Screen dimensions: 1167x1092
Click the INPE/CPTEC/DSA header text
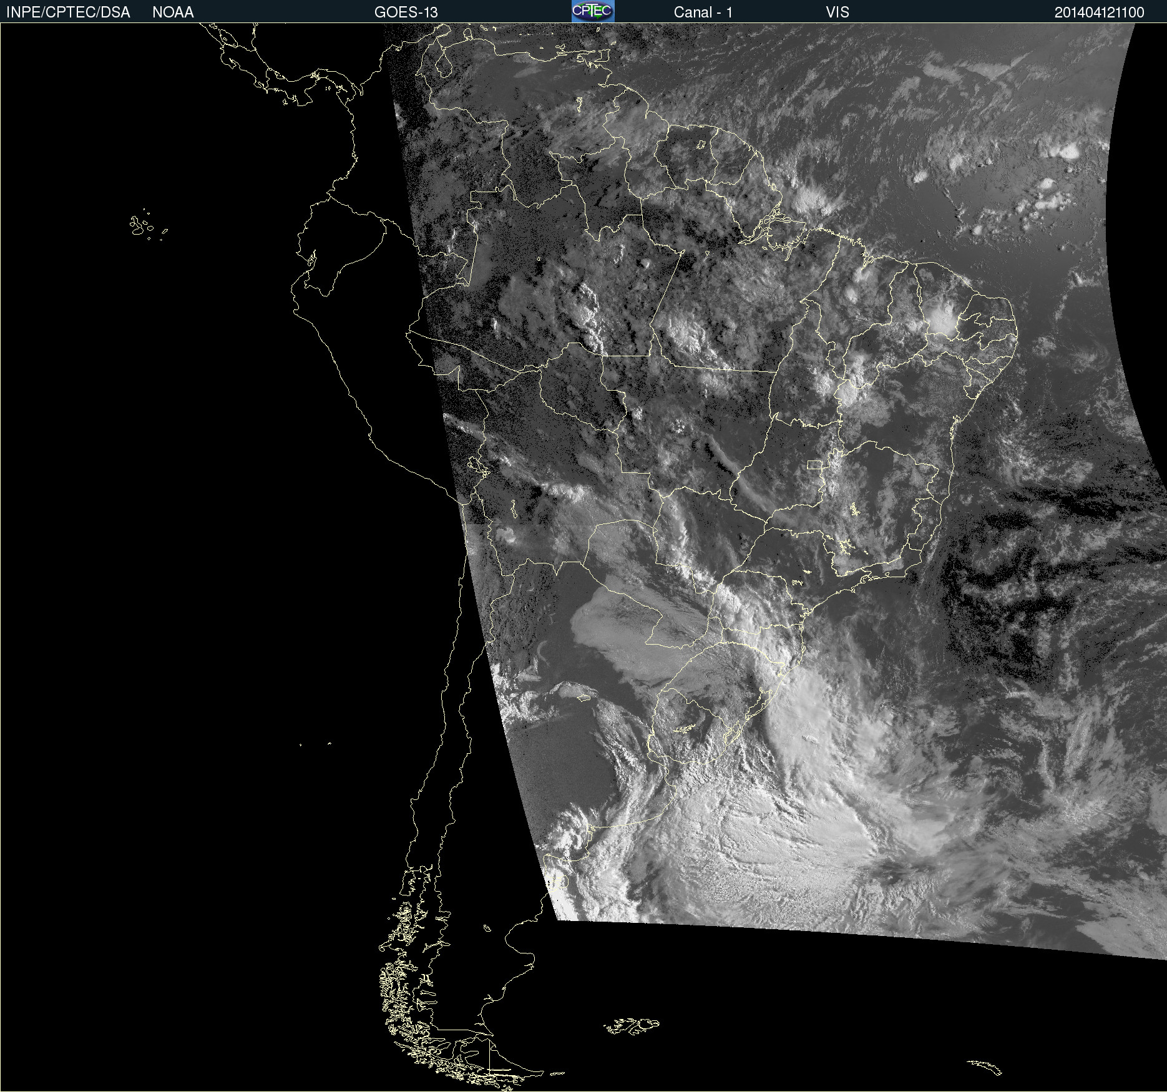68,12
